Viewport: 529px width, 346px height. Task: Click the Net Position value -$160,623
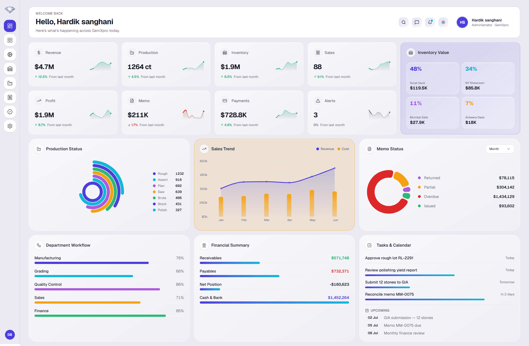click(x=339, y=284)
